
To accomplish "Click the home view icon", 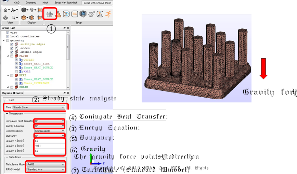I will pos(5,10).
